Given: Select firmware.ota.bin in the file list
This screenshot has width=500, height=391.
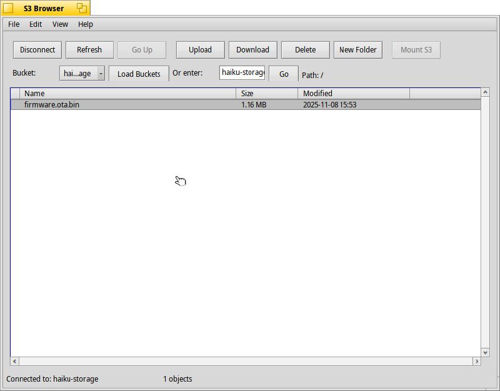Looking at the screenshot, I should (52, 105).
